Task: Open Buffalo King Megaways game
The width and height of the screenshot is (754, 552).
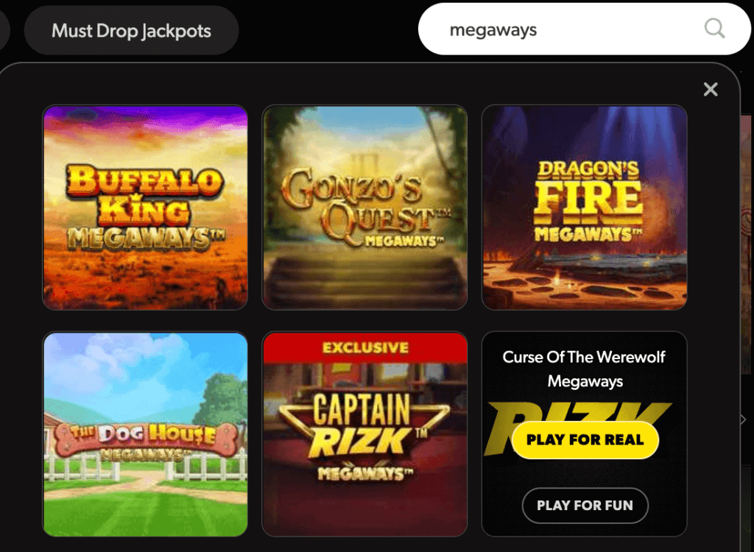Action: pyautogui.click(x=145, y=208)
